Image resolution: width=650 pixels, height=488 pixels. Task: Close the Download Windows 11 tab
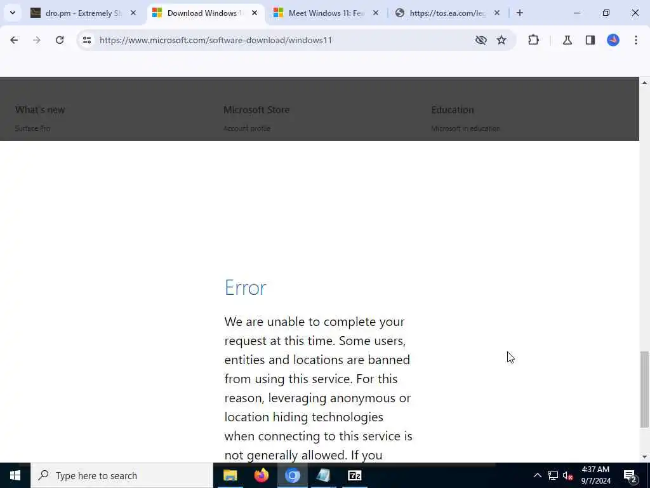[x=255, y=13]
